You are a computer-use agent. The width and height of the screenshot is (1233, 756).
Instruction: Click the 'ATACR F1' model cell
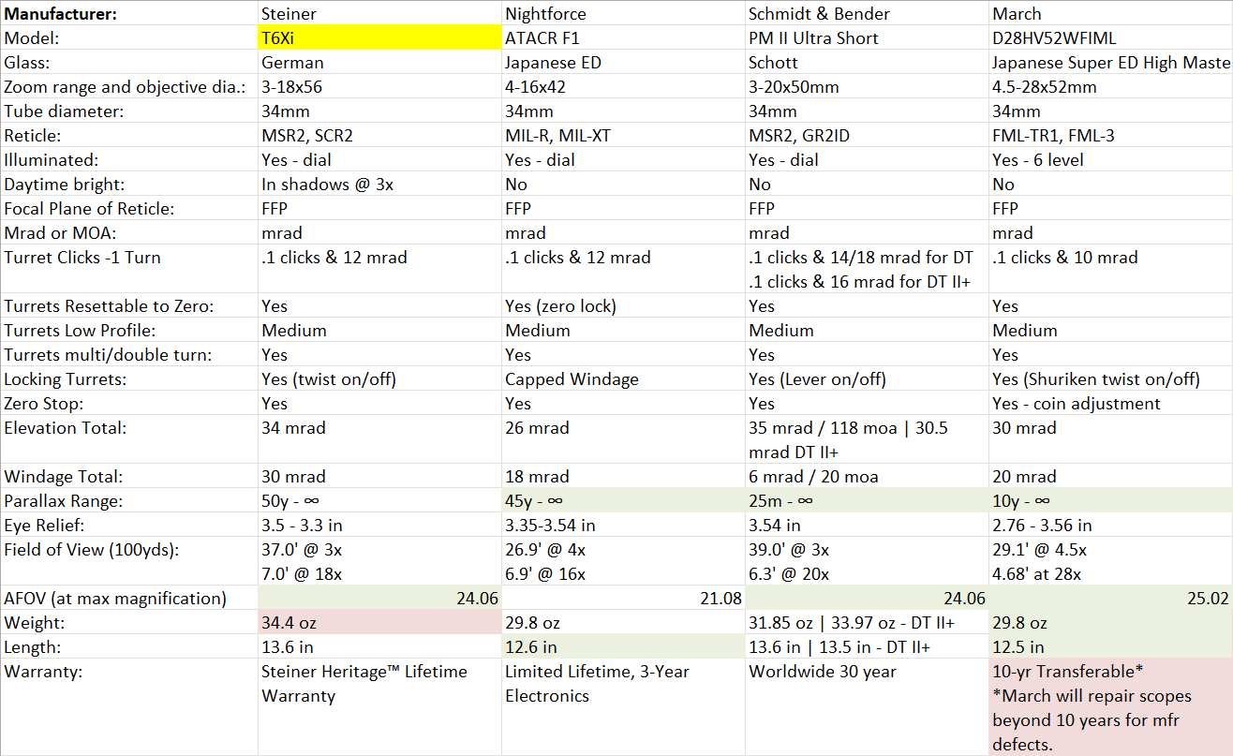point(624,38)
